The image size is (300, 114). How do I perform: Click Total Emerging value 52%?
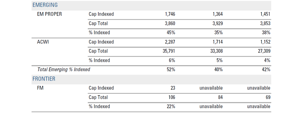(171, 69)
